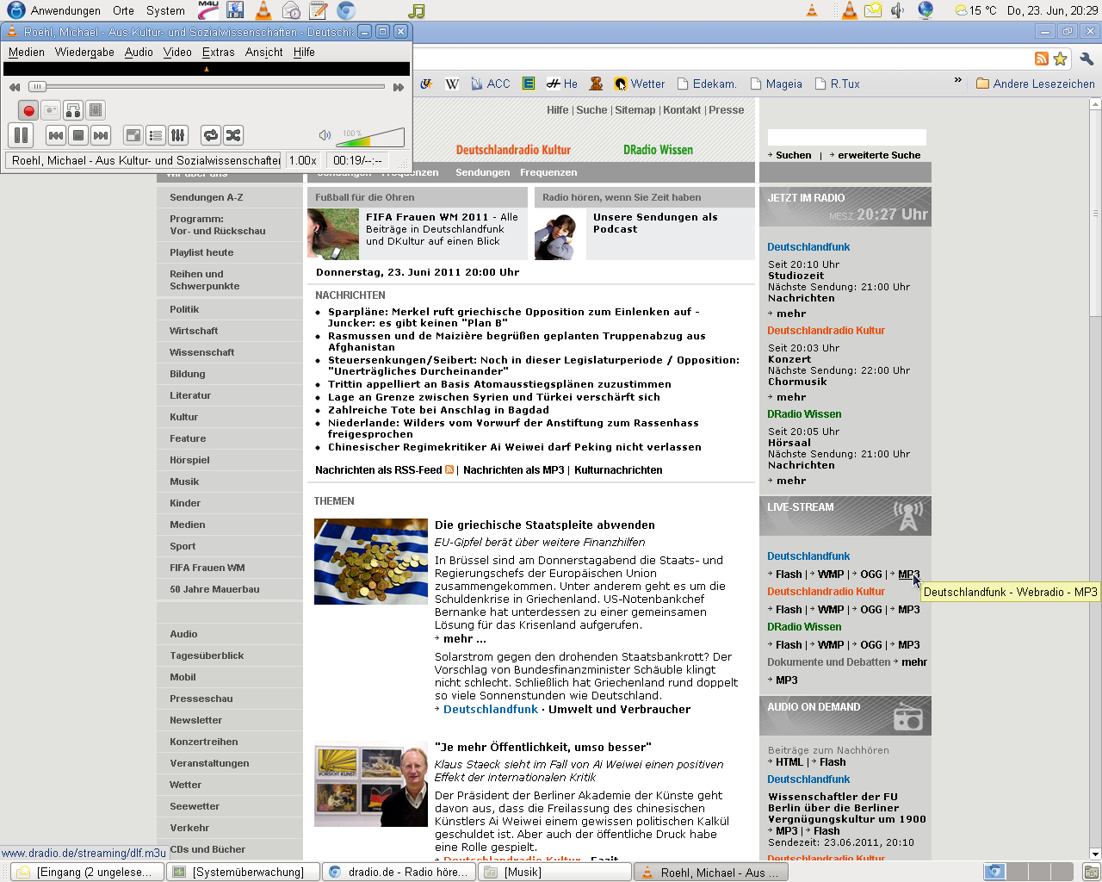This screenshot has width=1102, height=882.
Task: Open the Ansicht menu
Action: pyautogui.click(x=264, y=53)
